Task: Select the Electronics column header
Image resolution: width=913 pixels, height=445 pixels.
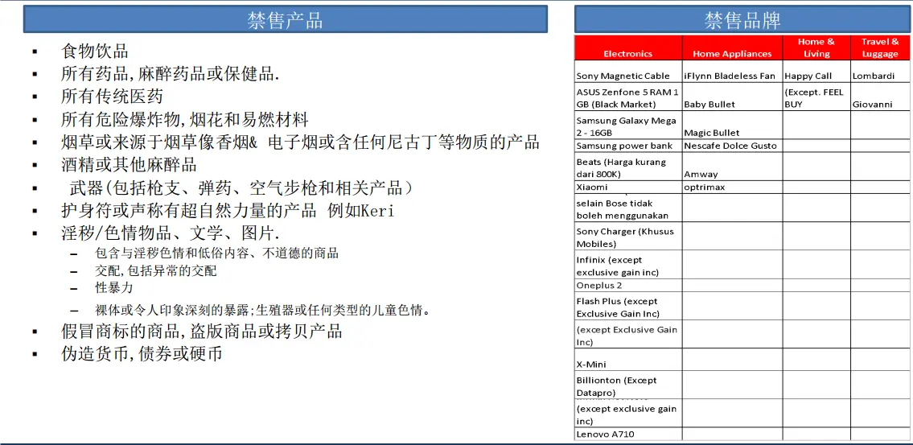Action: click(627, 54)
